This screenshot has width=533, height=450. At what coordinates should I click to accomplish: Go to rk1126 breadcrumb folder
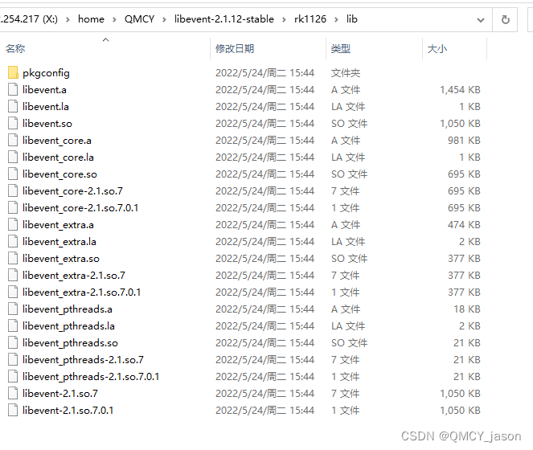point(310,19)
